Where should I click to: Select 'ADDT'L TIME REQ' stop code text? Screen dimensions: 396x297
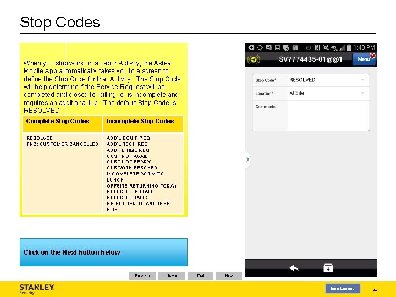click(128, 150)
